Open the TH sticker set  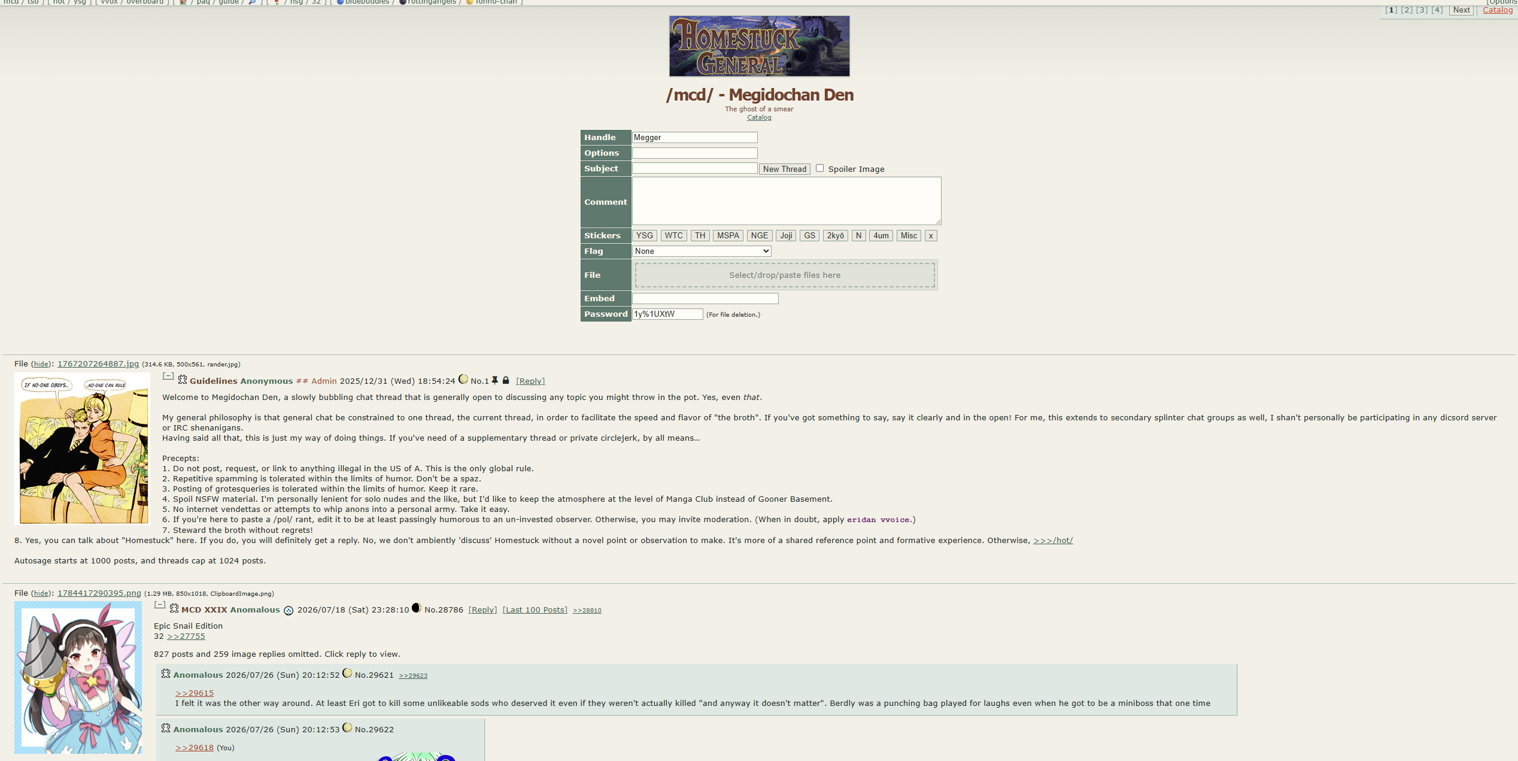[x=700, y=236]
